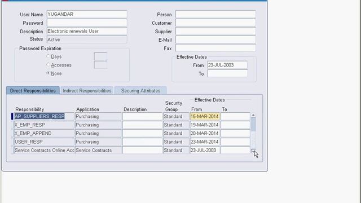Screen dimensions: 361x203
Task: Click the responsibilities grid scrollbar thumb
Action: point(253,124)
